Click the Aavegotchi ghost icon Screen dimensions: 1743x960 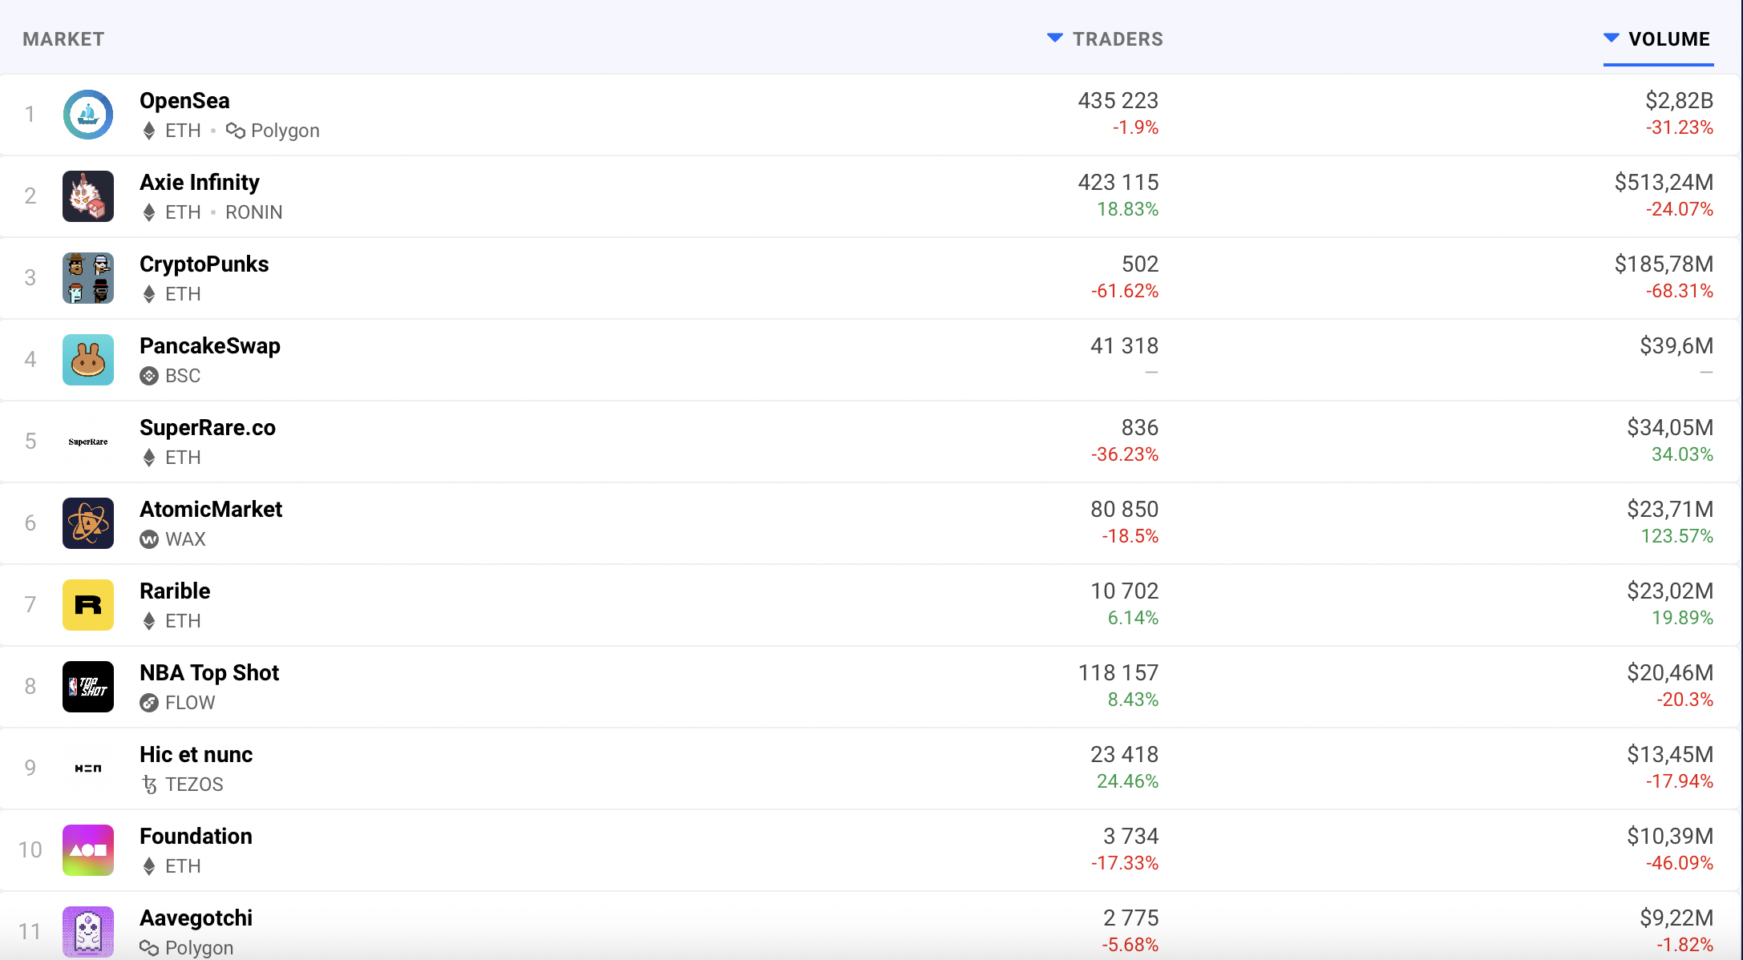[x=88, y=931]
